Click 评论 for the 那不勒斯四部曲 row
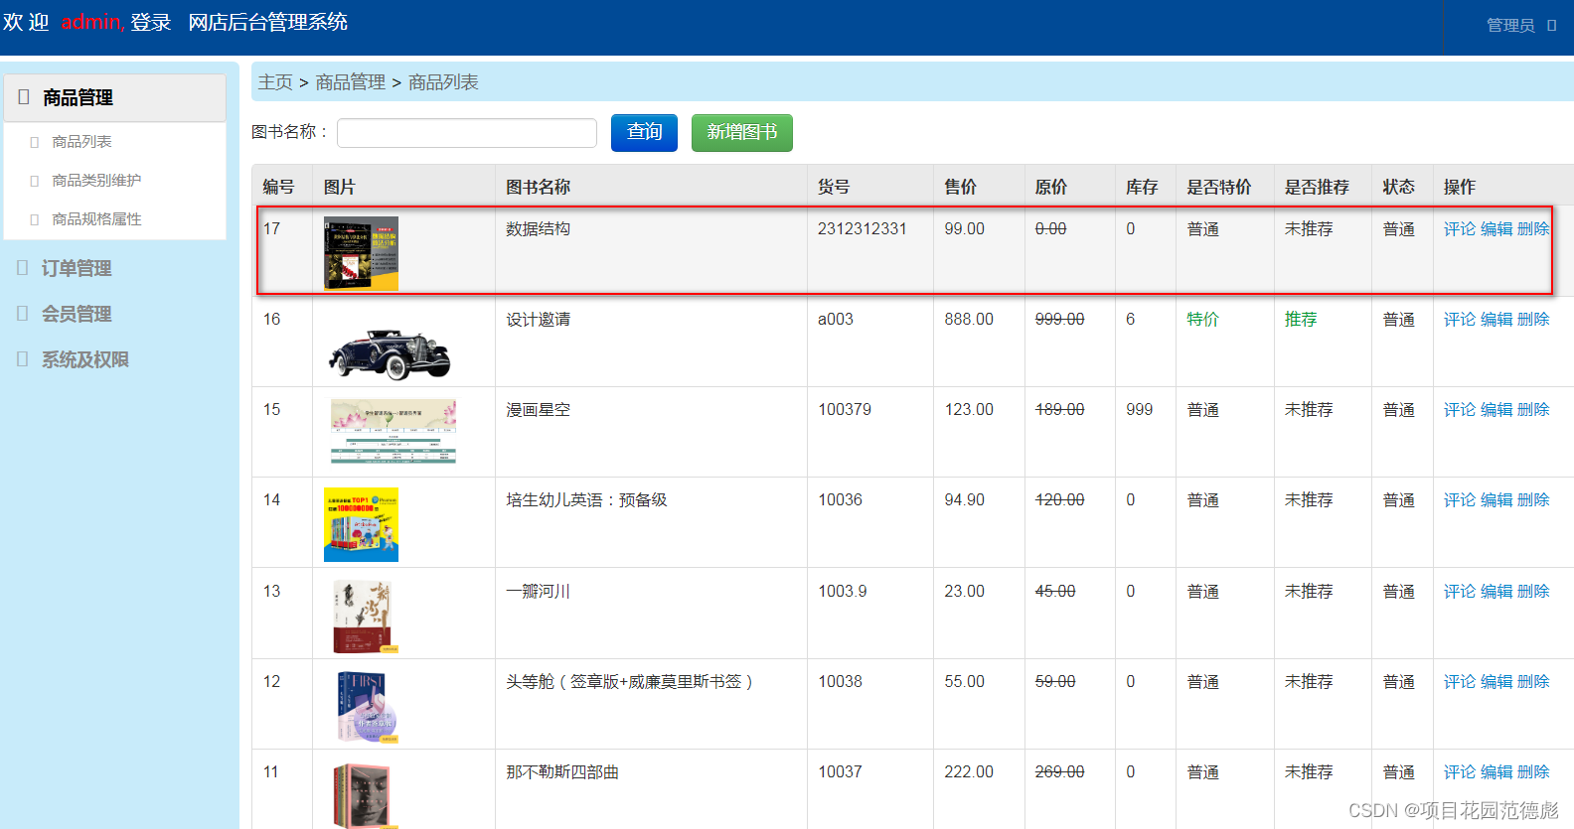Screen dimensions: 1574x829 (x=1460, y=772)
